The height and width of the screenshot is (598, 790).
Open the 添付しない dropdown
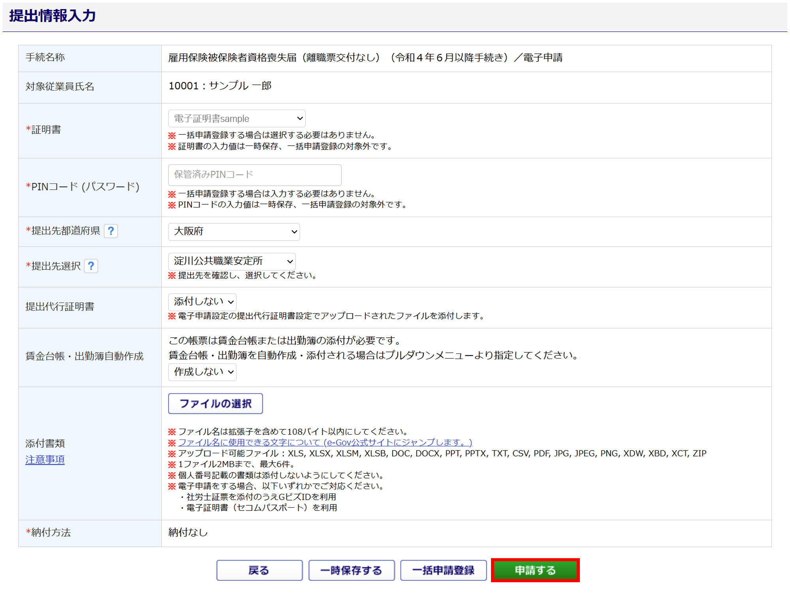[202, 302]
